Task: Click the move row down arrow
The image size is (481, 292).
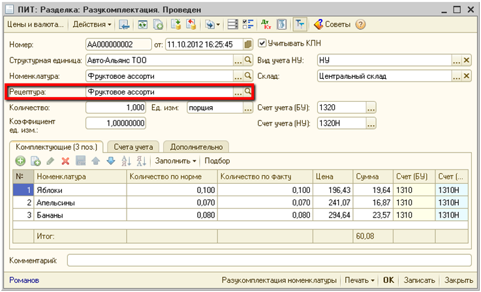Action: [110, 160]
